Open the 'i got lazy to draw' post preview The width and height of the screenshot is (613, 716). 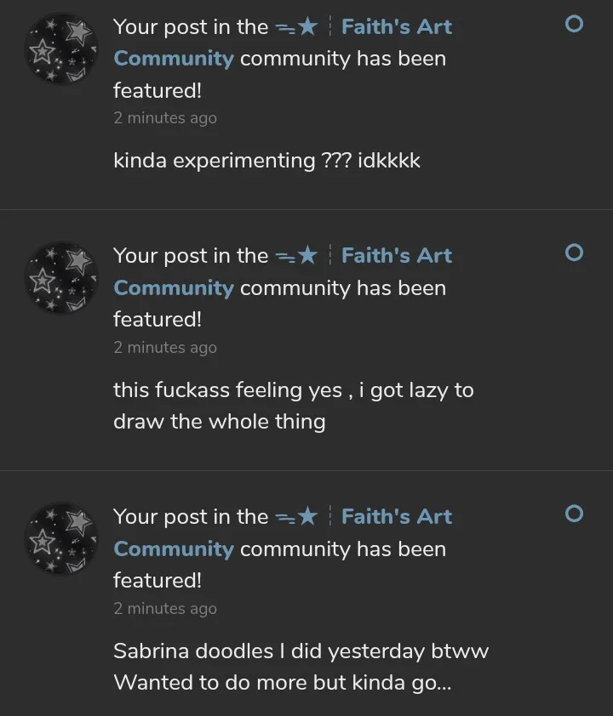293,406
